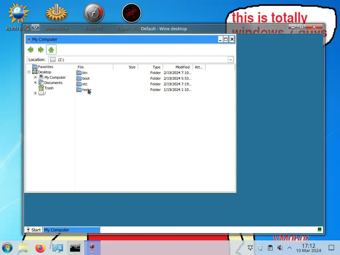
Task: Open the Papers, Please desktop icon
Action: 131,13
